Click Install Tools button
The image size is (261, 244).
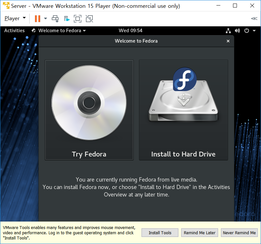click(160, 233)
